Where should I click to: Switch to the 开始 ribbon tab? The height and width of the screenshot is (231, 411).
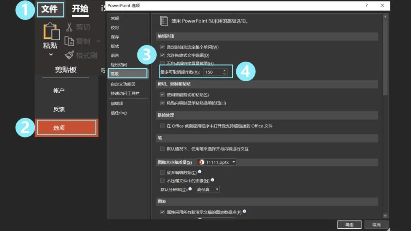coord(80,9)
